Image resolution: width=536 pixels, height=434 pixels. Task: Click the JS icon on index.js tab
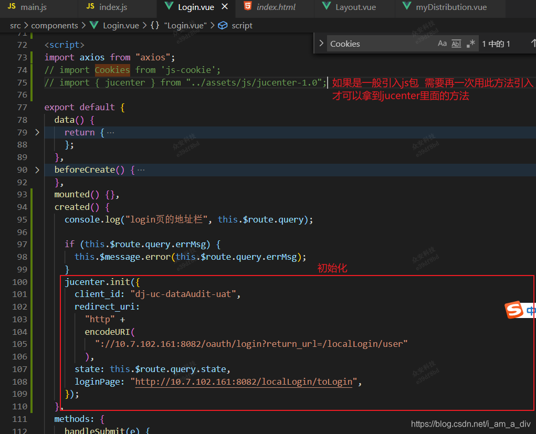[90, 6]
